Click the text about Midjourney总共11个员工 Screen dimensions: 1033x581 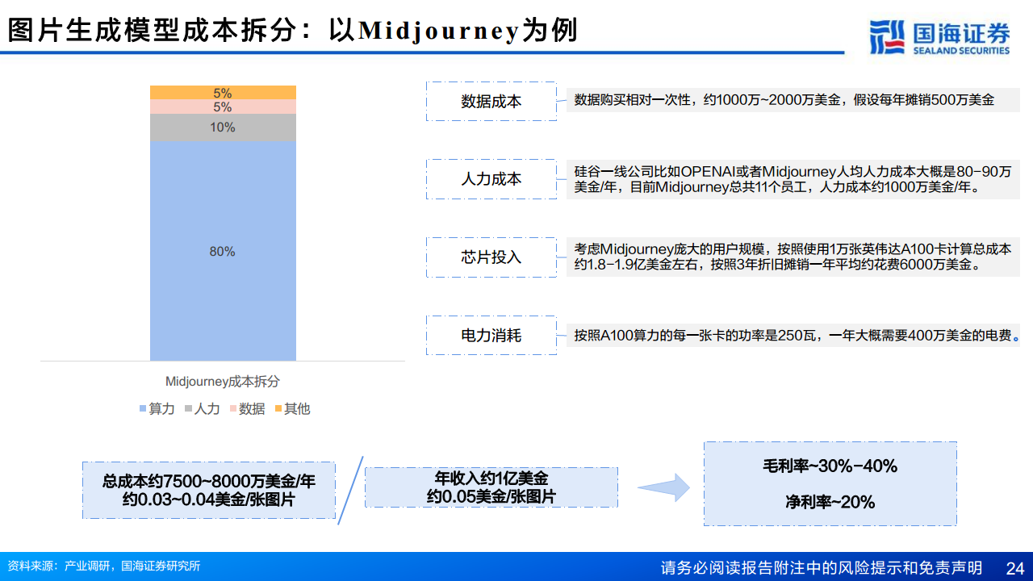793,179
